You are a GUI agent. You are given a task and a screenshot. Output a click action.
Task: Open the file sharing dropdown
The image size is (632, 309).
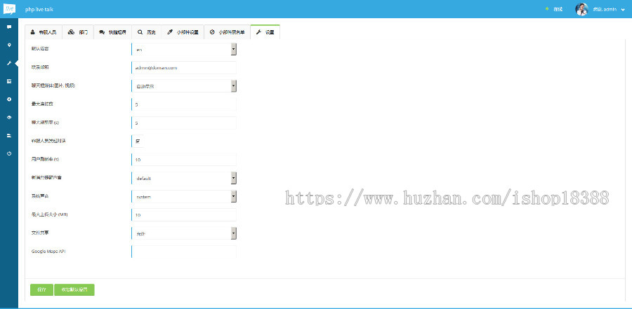(x=184, y=233)
